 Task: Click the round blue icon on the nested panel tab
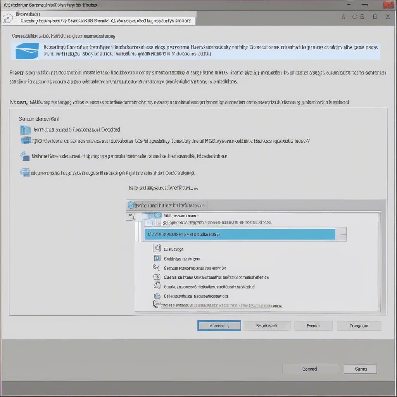tap(131, 205)
